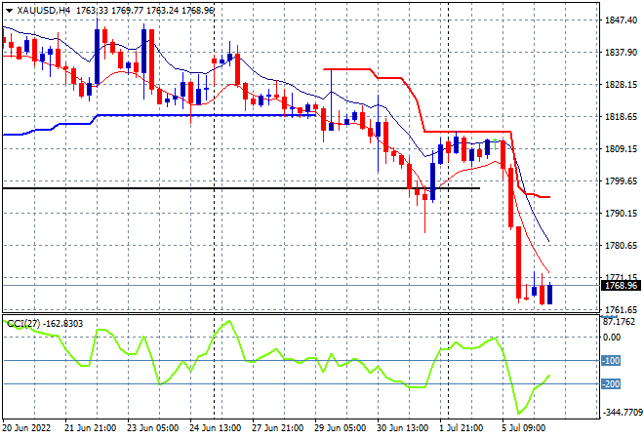The image size is (644, 439).
Task: Click the 1790.15 price axis value
Action: pyautogui.click(x=621, y=213)
